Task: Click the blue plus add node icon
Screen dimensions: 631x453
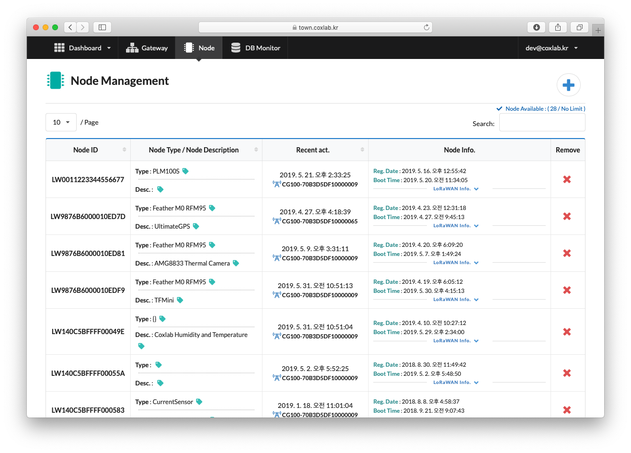Action: pyautogui.click(x=568, y=85)
